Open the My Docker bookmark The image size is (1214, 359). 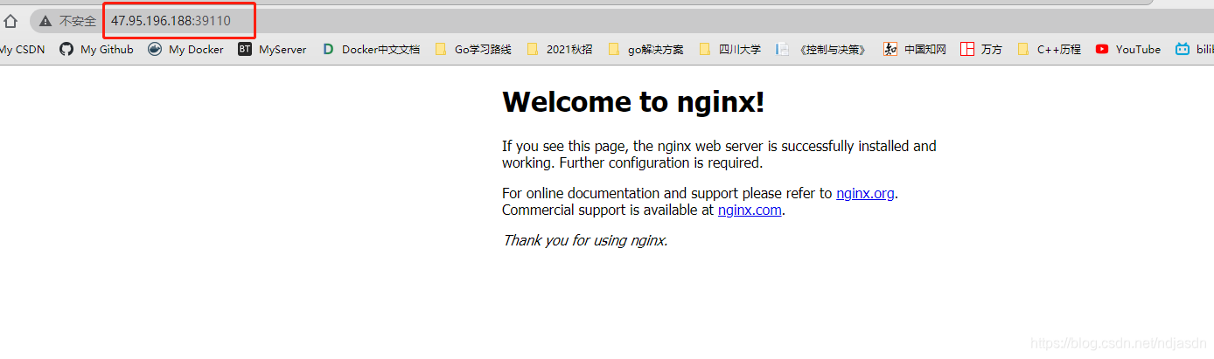point(185,50)
